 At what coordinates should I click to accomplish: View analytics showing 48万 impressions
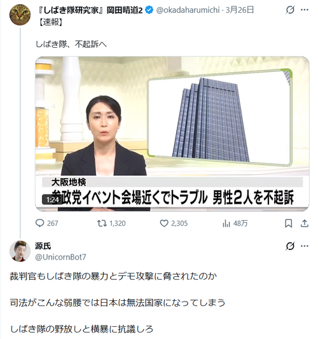[x=226, y=223]
